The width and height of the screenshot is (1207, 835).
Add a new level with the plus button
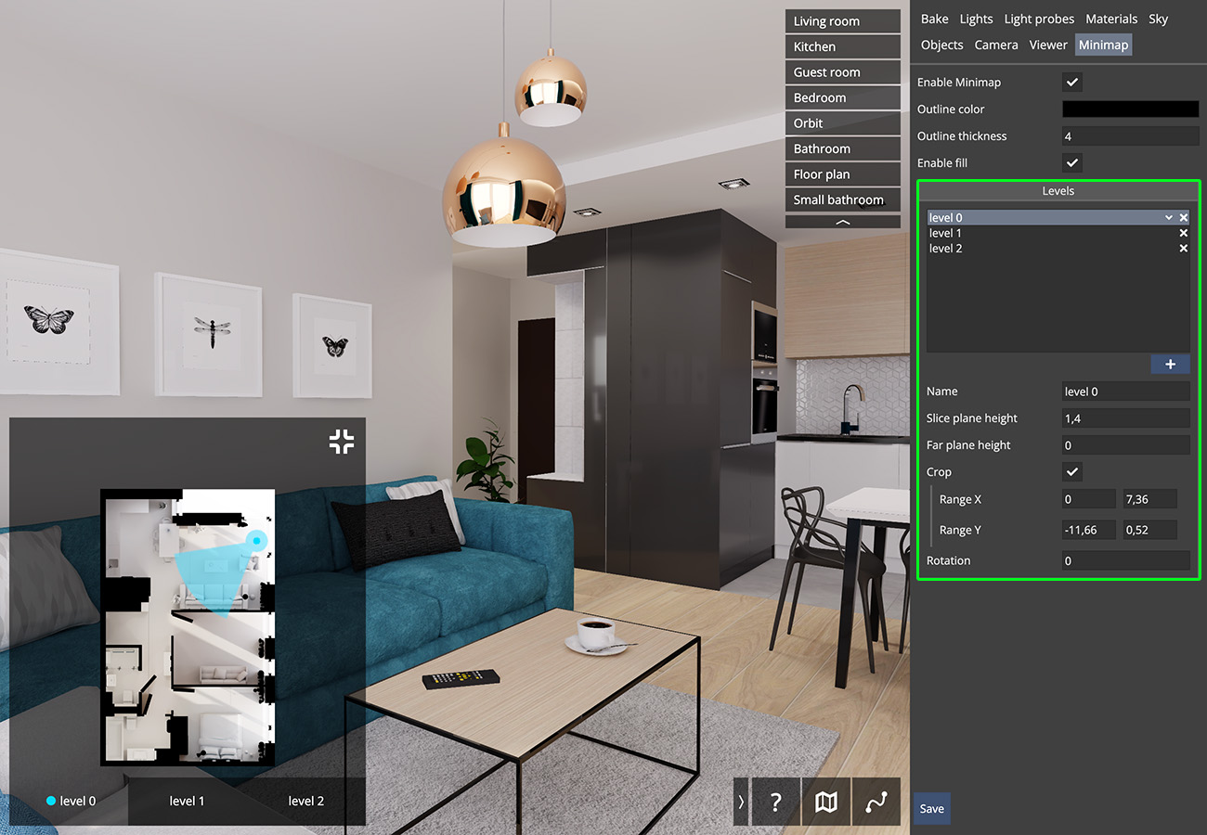tap(1170, 365)
